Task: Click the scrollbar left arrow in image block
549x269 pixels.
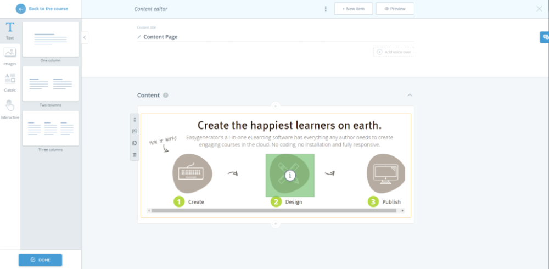Action: (149, 210)
